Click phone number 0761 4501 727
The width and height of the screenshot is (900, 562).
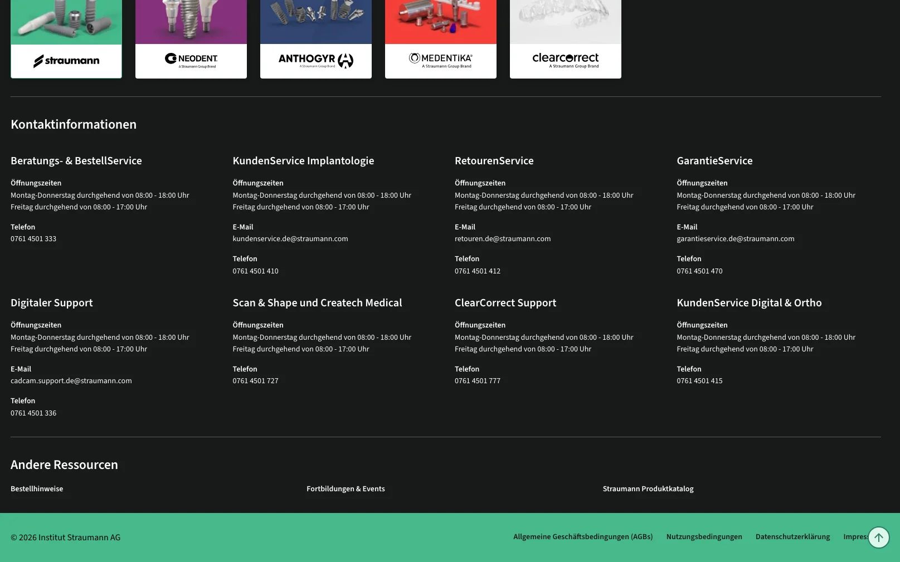tap(256, 381)
